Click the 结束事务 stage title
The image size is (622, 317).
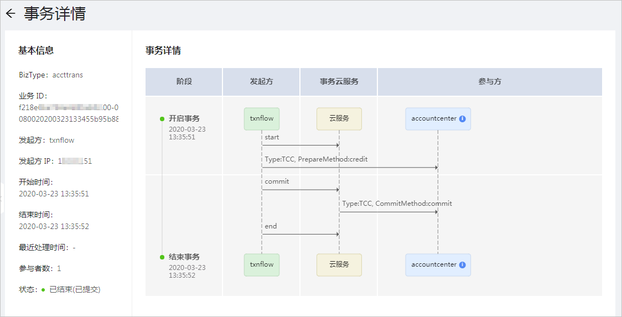[x=184, y=257]
